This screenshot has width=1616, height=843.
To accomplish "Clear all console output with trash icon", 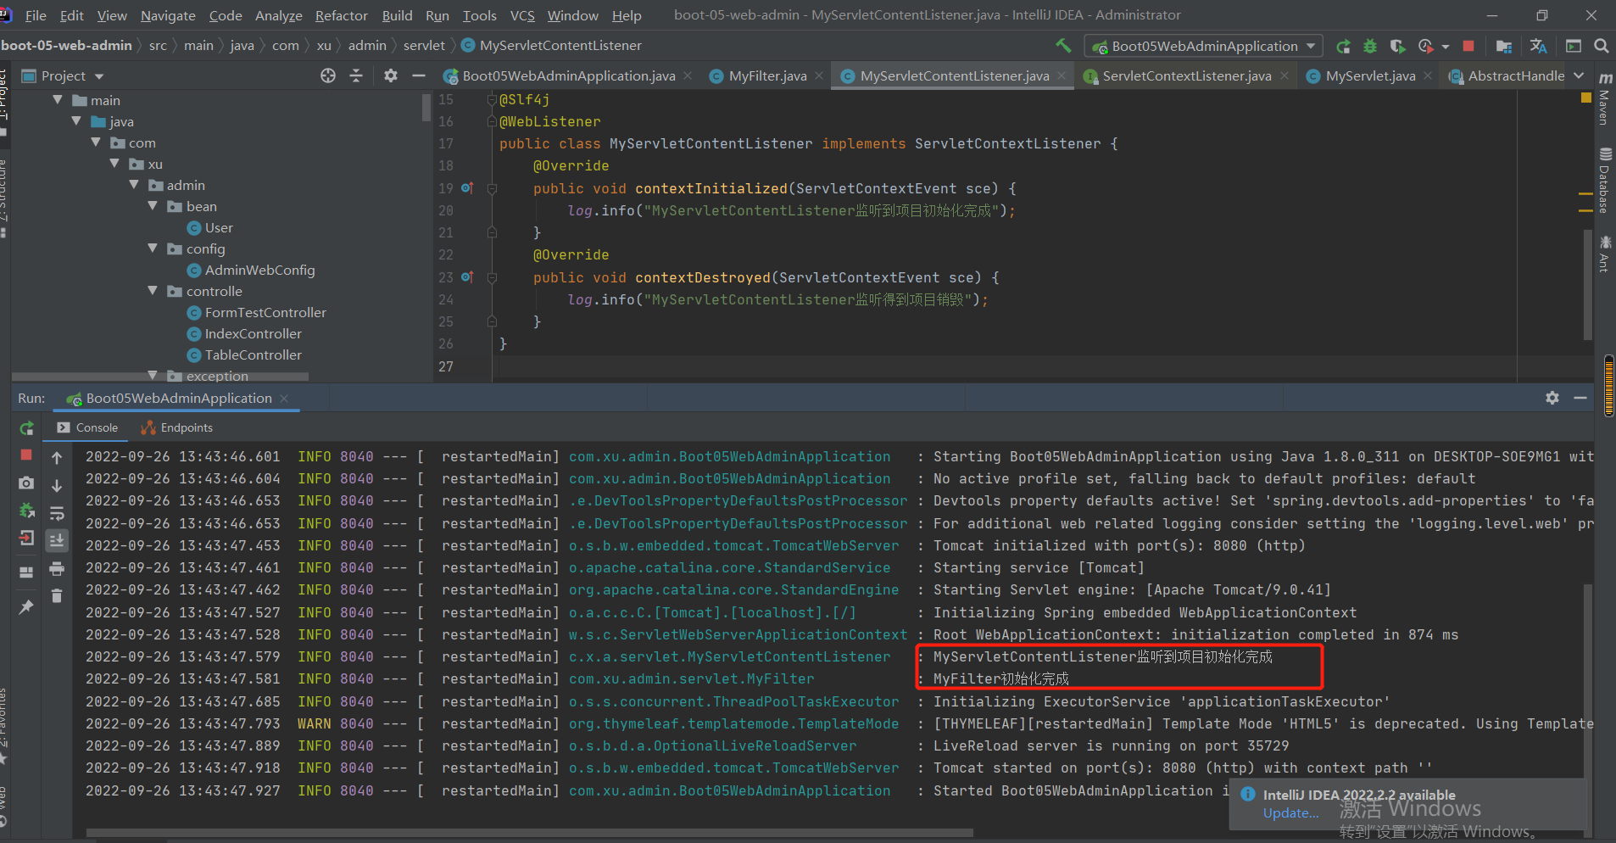I will pos(57,596).
